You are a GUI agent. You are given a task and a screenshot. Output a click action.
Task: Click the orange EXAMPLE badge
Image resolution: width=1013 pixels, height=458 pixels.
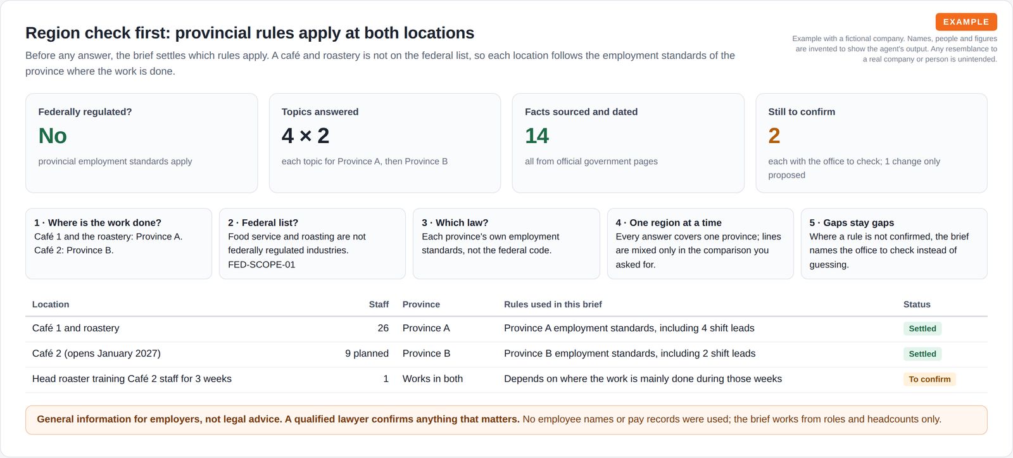coord(966,22)
